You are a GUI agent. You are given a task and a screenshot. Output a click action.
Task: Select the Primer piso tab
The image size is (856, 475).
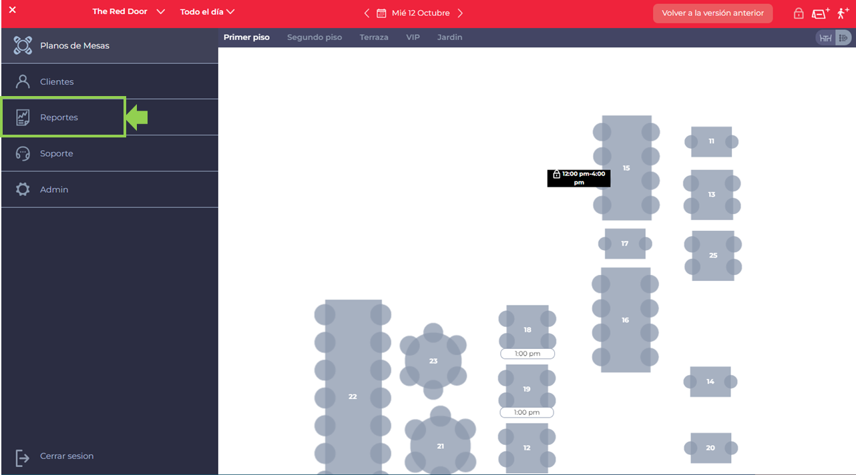(246, 37)
